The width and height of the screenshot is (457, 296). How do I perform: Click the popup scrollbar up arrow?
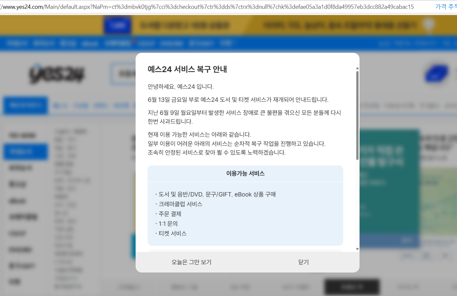pos(357,69)
